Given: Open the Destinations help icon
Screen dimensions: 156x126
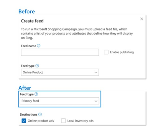Looking at the screenshot, I should coord(40,114).
